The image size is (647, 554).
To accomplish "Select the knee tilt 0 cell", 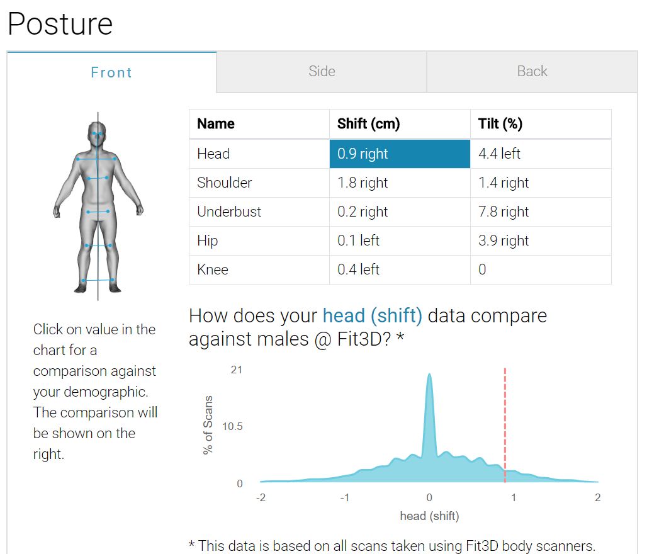I will coord(540,269).
